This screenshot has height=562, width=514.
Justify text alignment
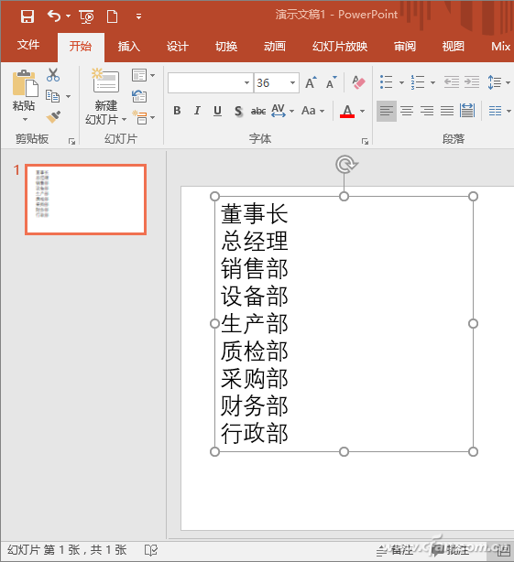(447, 111)
